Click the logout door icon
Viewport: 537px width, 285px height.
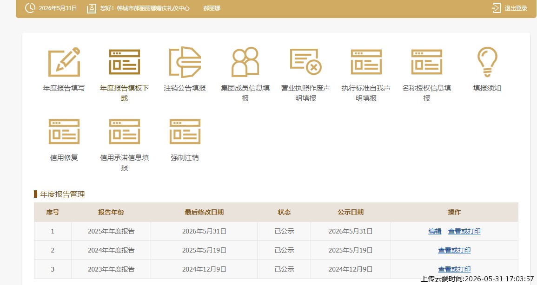pos(496,8)
